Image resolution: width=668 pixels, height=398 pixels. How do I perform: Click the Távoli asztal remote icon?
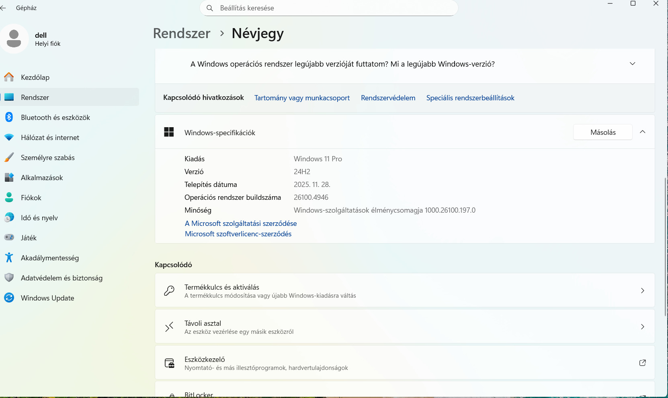[x=169, y=327]
